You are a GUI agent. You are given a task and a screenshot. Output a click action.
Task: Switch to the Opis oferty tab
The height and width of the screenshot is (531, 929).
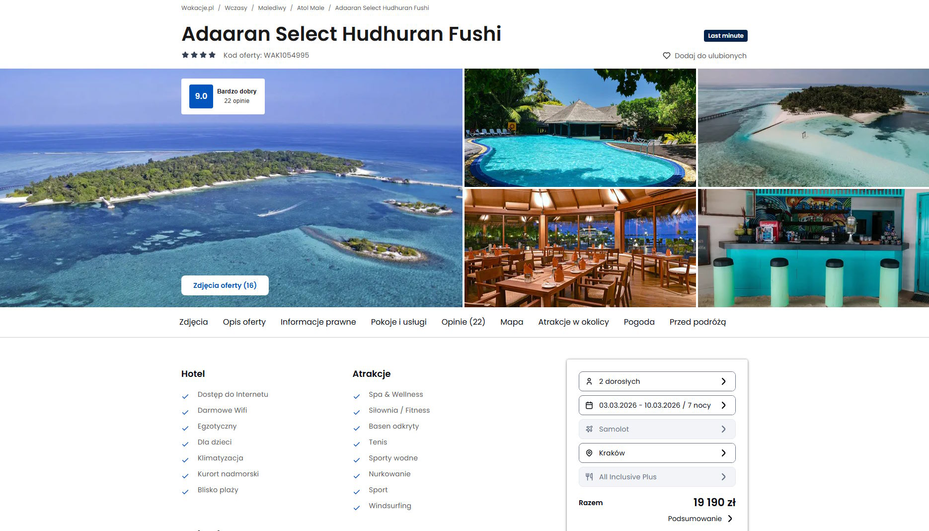coord(244,322)
